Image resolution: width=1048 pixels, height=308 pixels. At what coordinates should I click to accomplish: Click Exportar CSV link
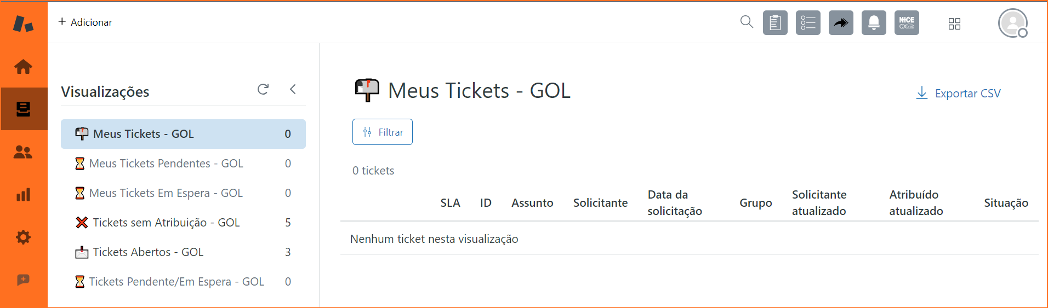pos(958,94)
